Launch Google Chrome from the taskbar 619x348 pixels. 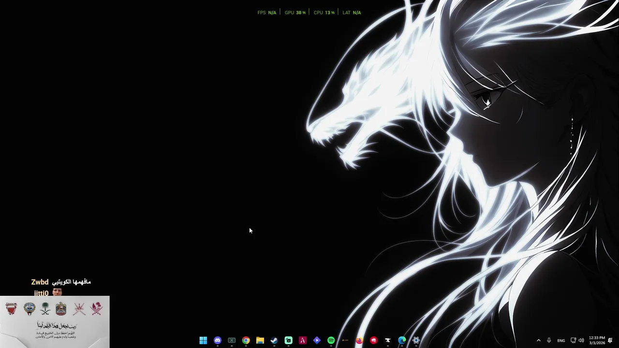[246, 340]
